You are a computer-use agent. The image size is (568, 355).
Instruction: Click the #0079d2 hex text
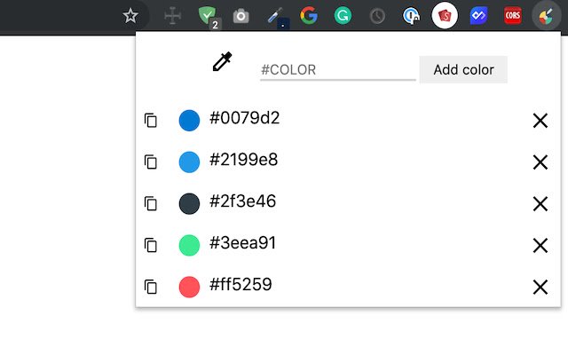(x=245, y=118)
